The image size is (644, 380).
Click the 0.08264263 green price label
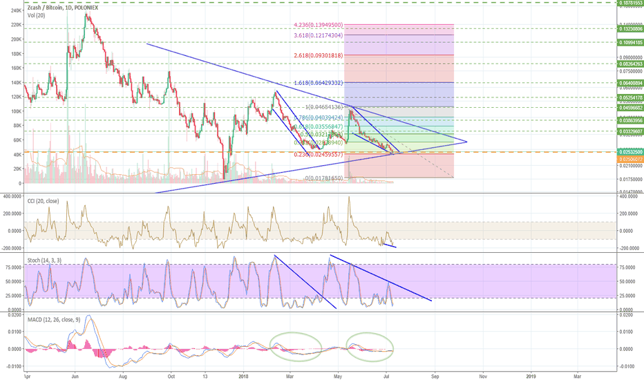[x=630, y=64]
